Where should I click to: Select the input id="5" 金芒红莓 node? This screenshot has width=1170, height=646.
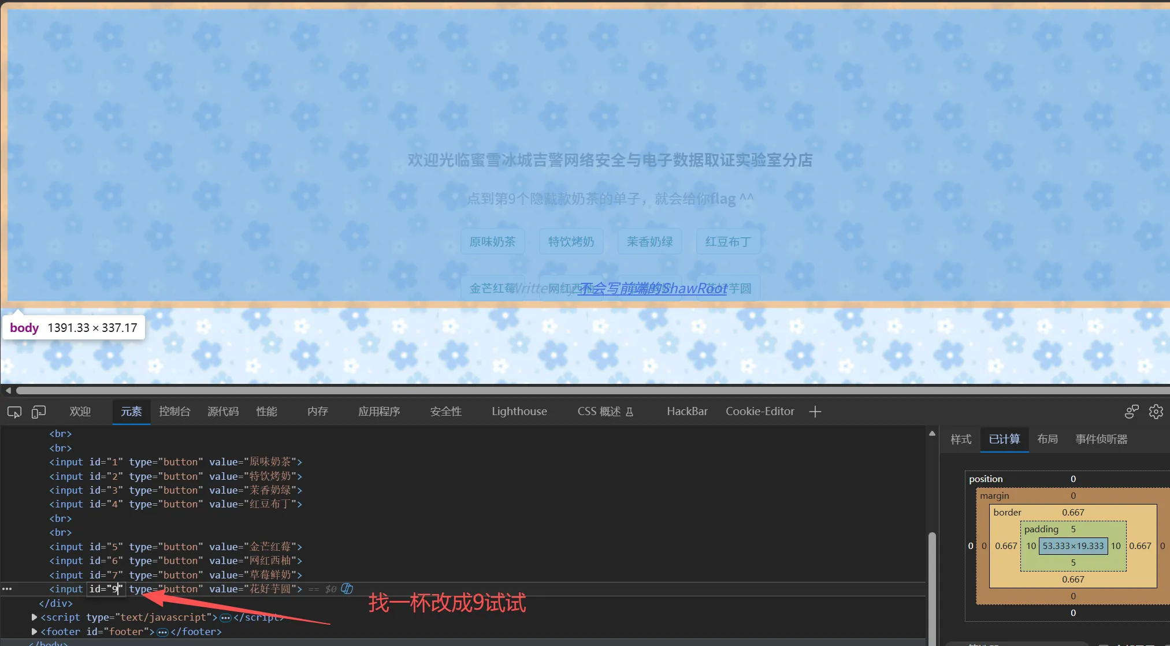click(x=176, y=547)
